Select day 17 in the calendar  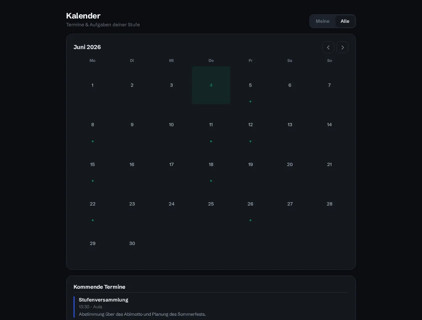click(x=172, y=164)
